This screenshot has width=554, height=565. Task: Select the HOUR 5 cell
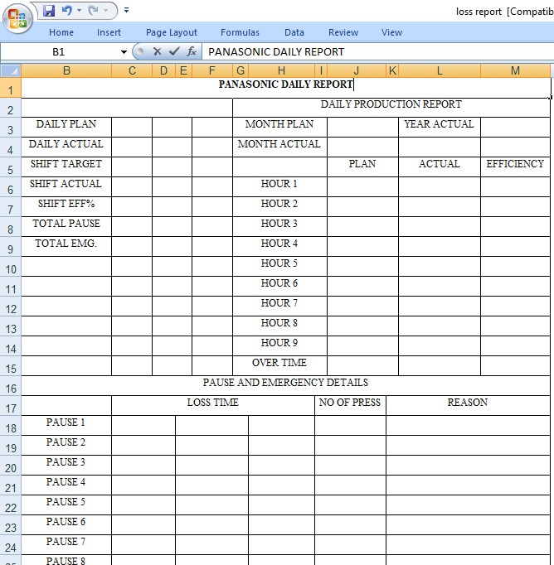point(279,266)
